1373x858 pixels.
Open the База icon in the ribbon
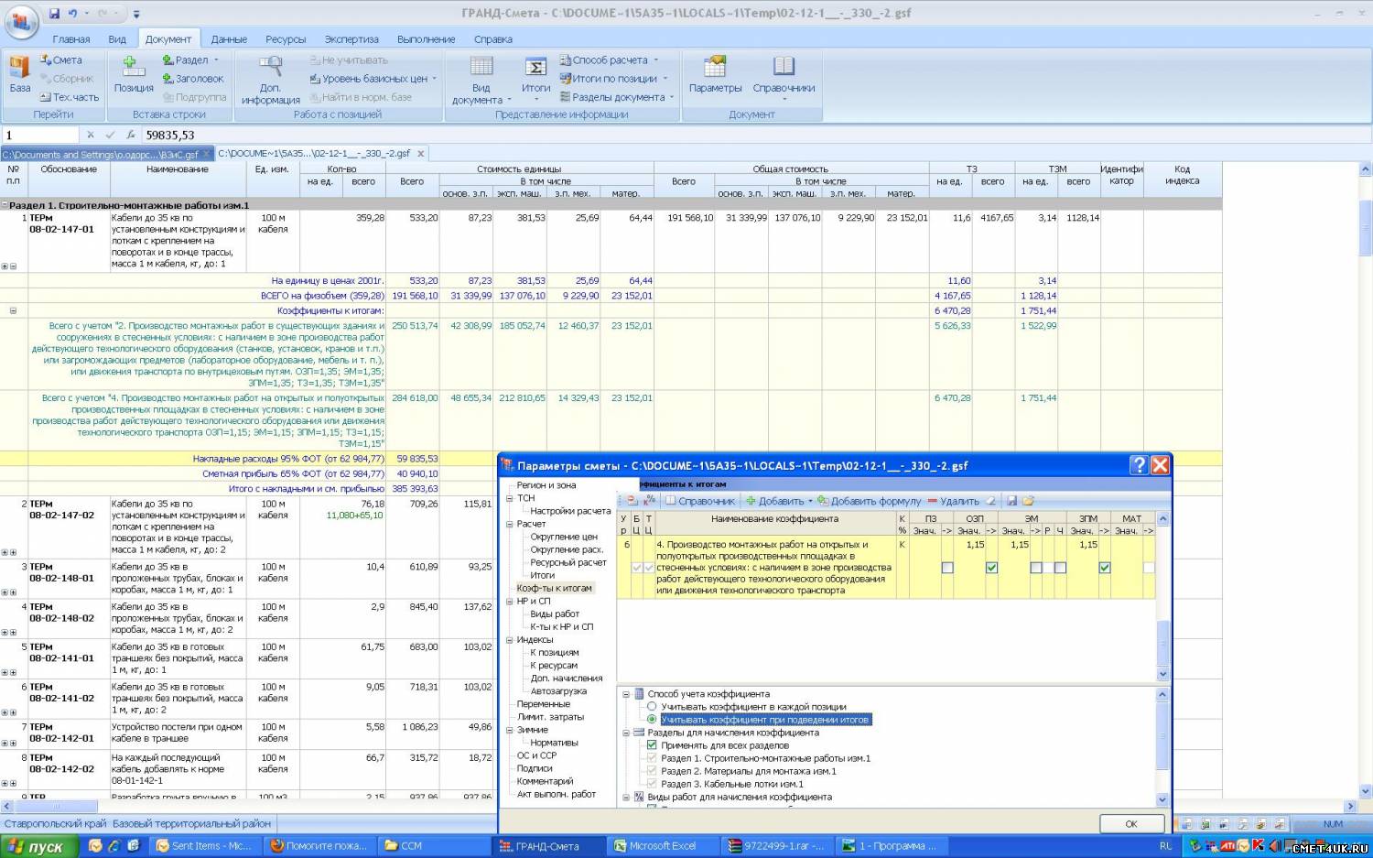[20, 70]
